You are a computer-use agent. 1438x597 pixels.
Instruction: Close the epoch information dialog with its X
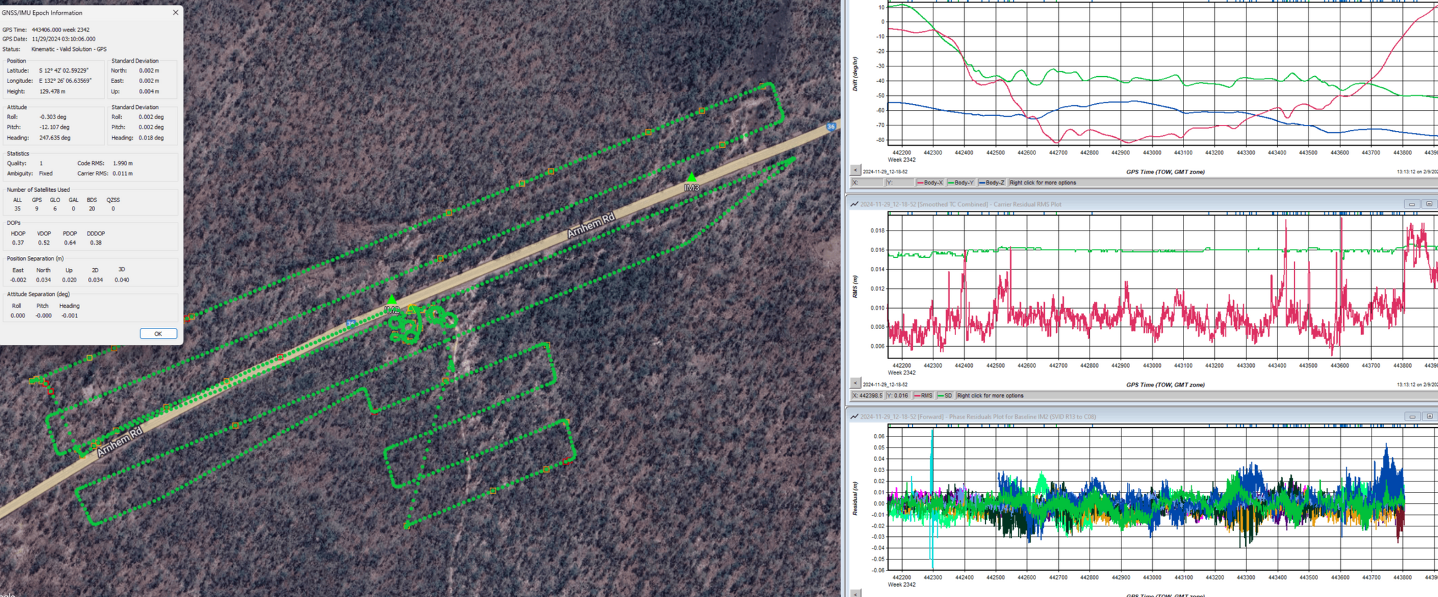(x=176, y=12)
